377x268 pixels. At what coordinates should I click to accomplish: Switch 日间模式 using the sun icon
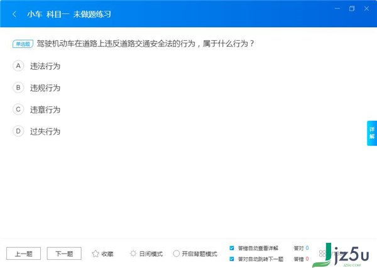[133, 254]
